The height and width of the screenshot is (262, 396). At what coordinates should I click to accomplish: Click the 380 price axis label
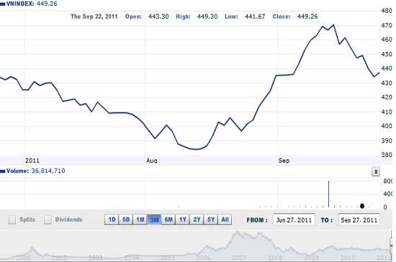click(387, 155)
